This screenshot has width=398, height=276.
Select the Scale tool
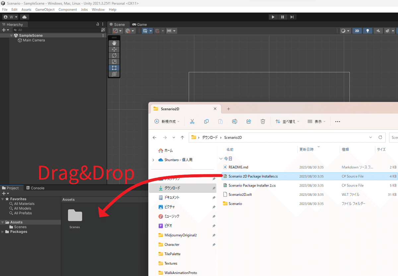click(x=114, y=62)
